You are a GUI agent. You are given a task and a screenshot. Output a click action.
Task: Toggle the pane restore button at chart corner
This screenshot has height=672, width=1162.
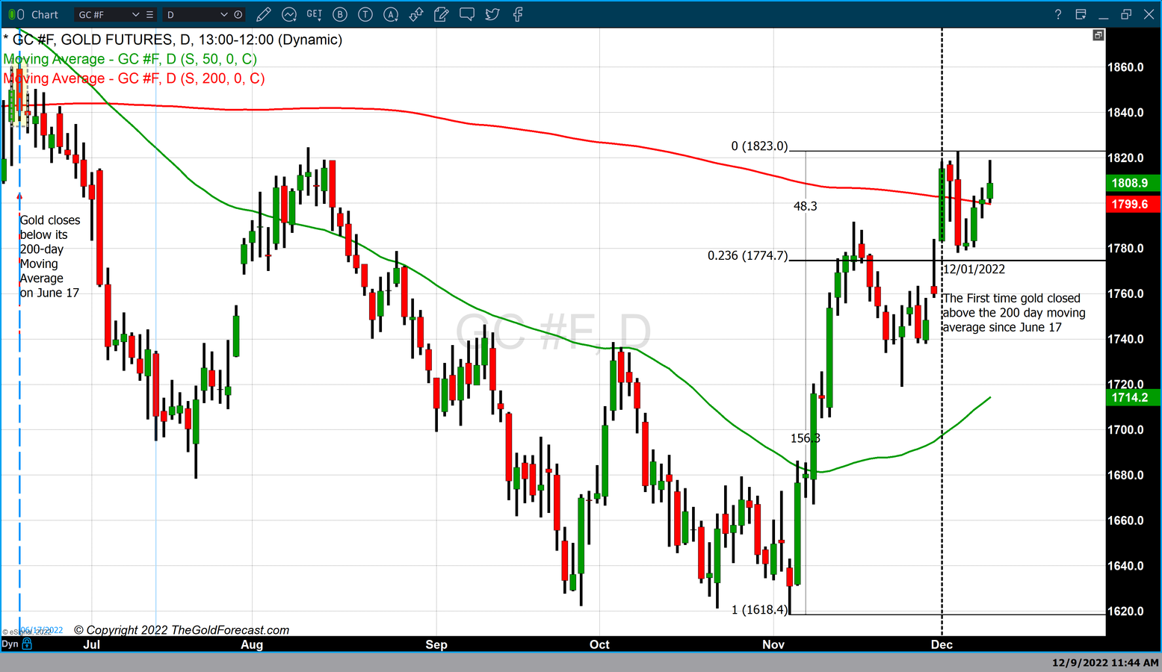click(x=1098, y=35)
